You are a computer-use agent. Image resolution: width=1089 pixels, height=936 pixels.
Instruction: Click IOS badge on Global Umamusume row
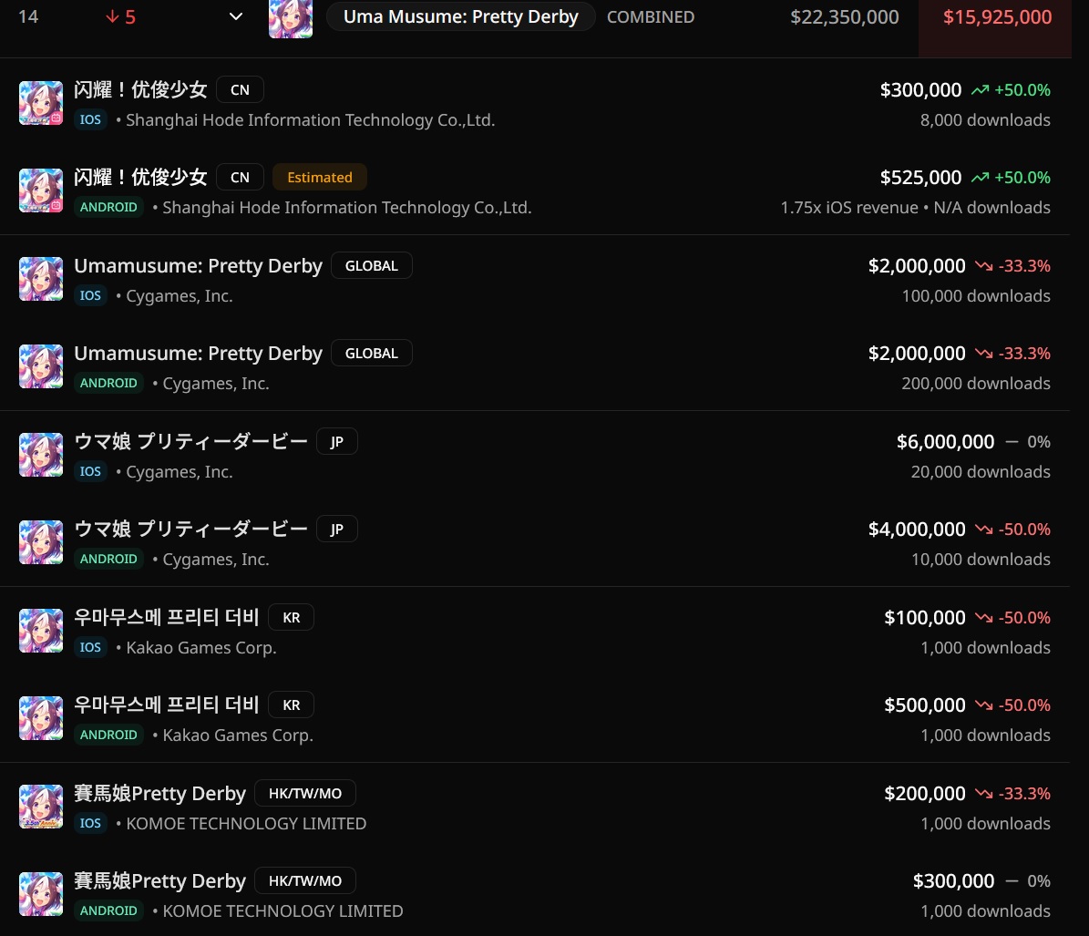pyautogui.click(x=90, y=295)
